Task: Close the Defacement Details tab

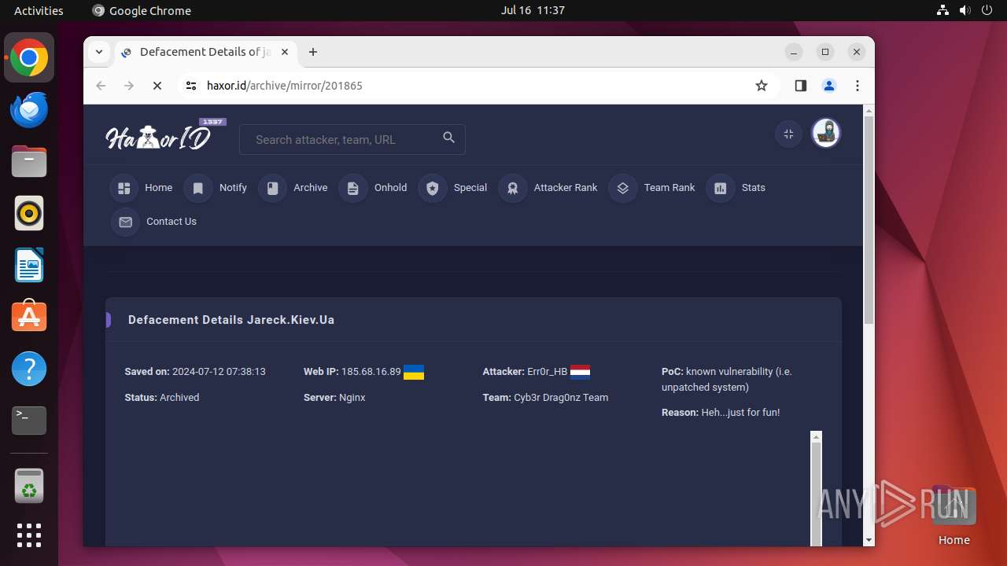Action: (x=285, y=52)
